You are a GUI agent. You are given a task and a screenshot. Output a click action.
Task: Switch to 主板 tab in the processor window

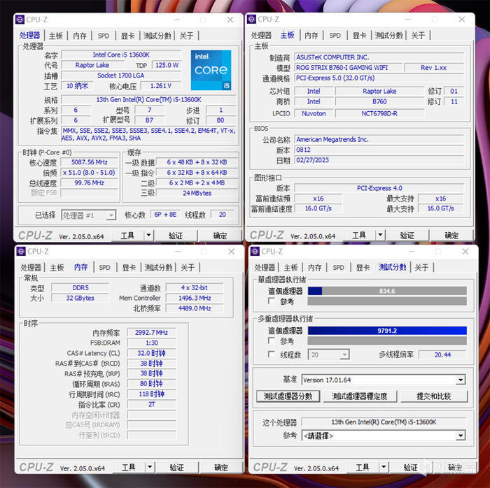(55, 36)
